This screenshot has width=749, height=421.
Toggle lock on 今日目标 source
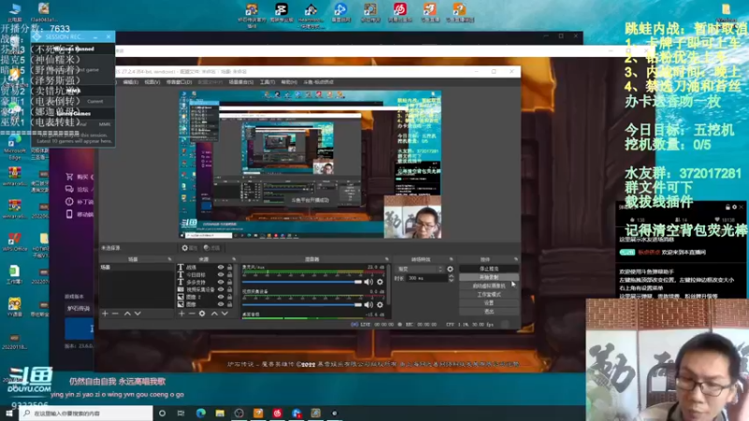click(x=229, y=274)
